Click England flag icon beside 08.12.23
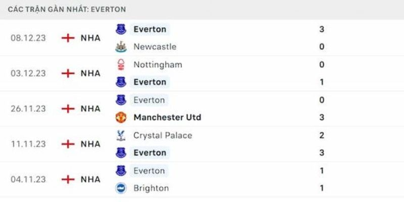This screenshot has height=202, width=404. coord(68,38)
